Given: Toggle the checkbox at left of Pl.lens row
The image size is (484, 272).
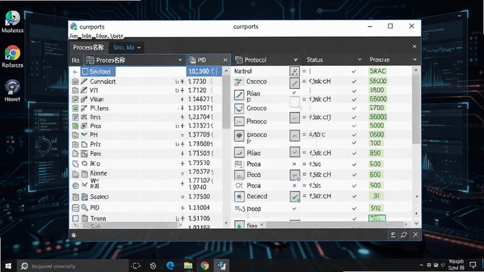Looking at the screenshot, I should click(x=75, y=108).
